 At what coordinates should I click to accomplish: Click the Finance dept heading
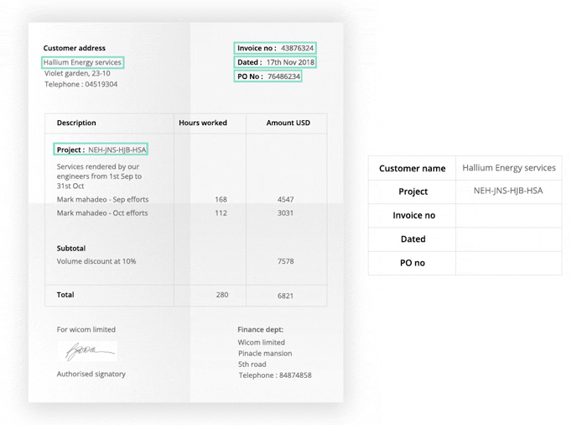(261, 329)
